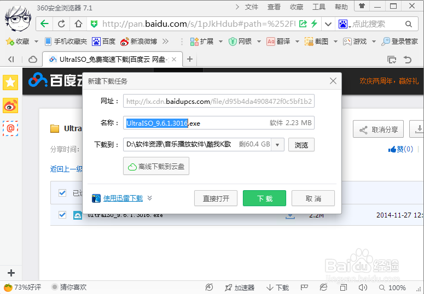This screenshot has width=424, height=294.
Task: Open 手机收藏夹 bookmark
Action: (66, 42)
